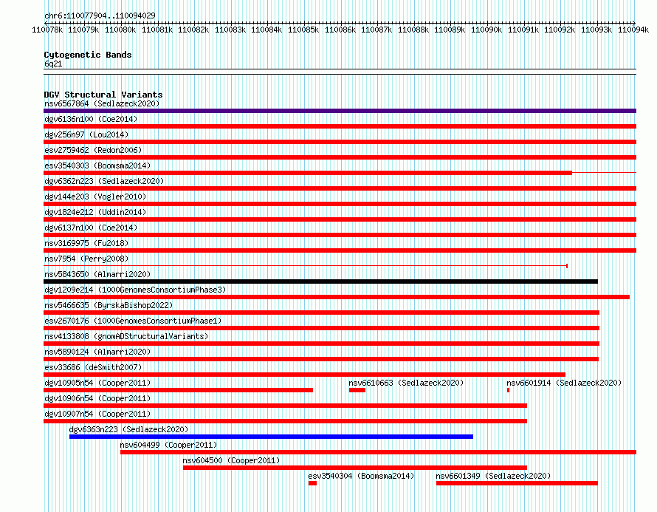Open nsv5466635 (ByrskaBishop2022) variant

coord(109,305)
